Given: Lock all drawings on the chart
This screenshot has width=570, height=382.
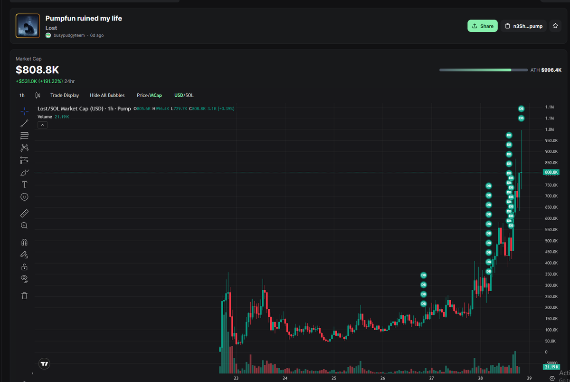Looking at the screenshot, I should click(x=24, y=266).
